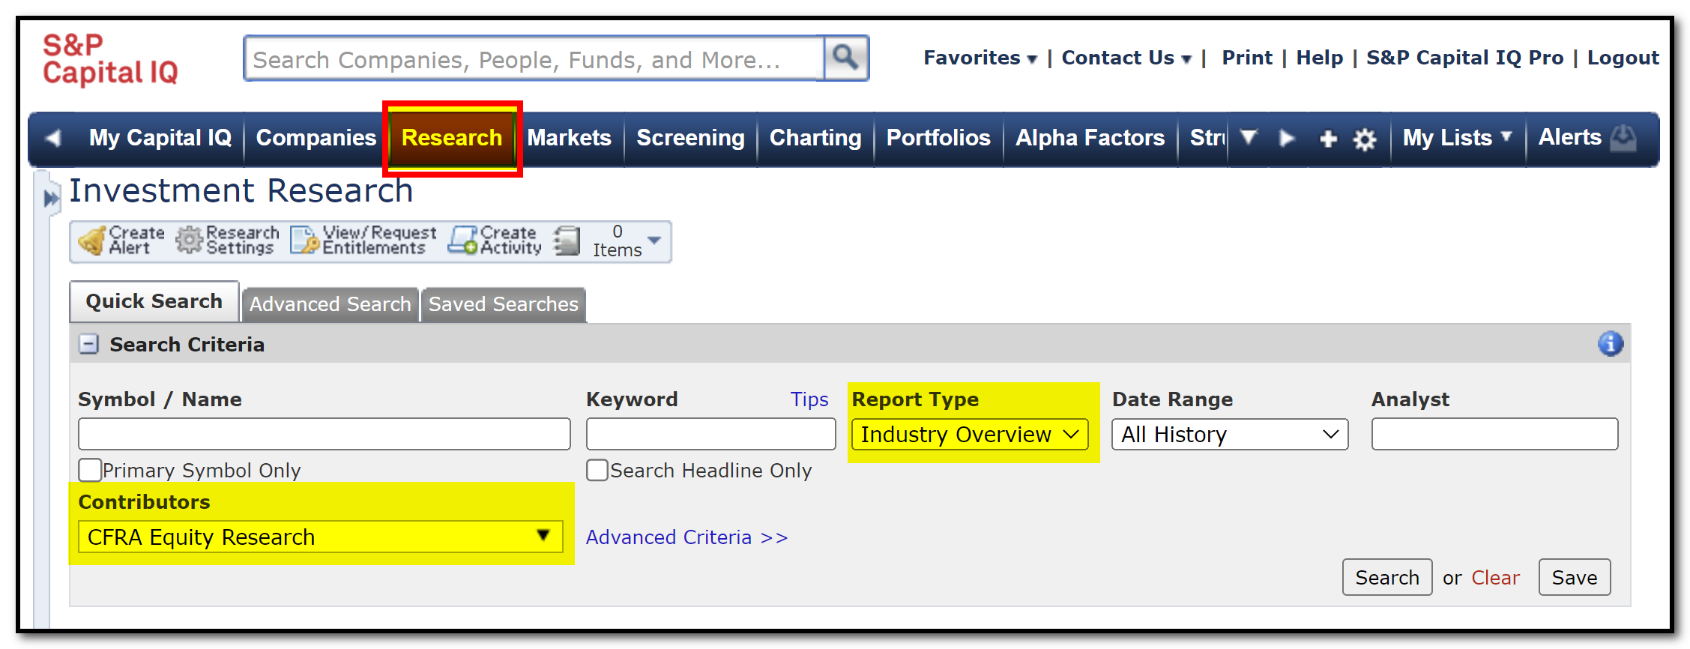This screenshot has height=649, width=1690.
Task: Open navigation settings gear icon
Action: (x=1365, y=139)
